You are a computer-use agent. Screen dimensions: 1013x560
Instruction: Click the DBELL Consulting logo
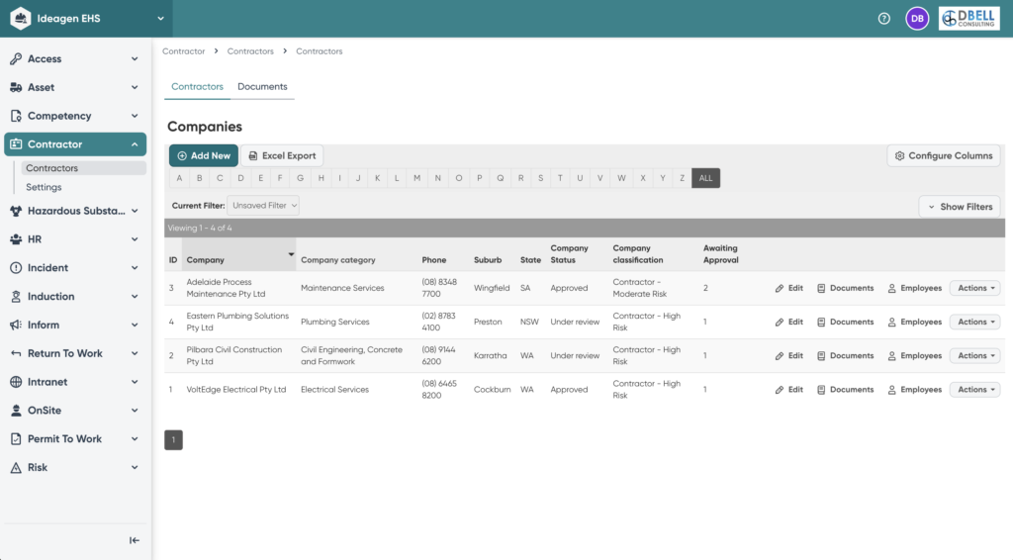pos(969,19)
